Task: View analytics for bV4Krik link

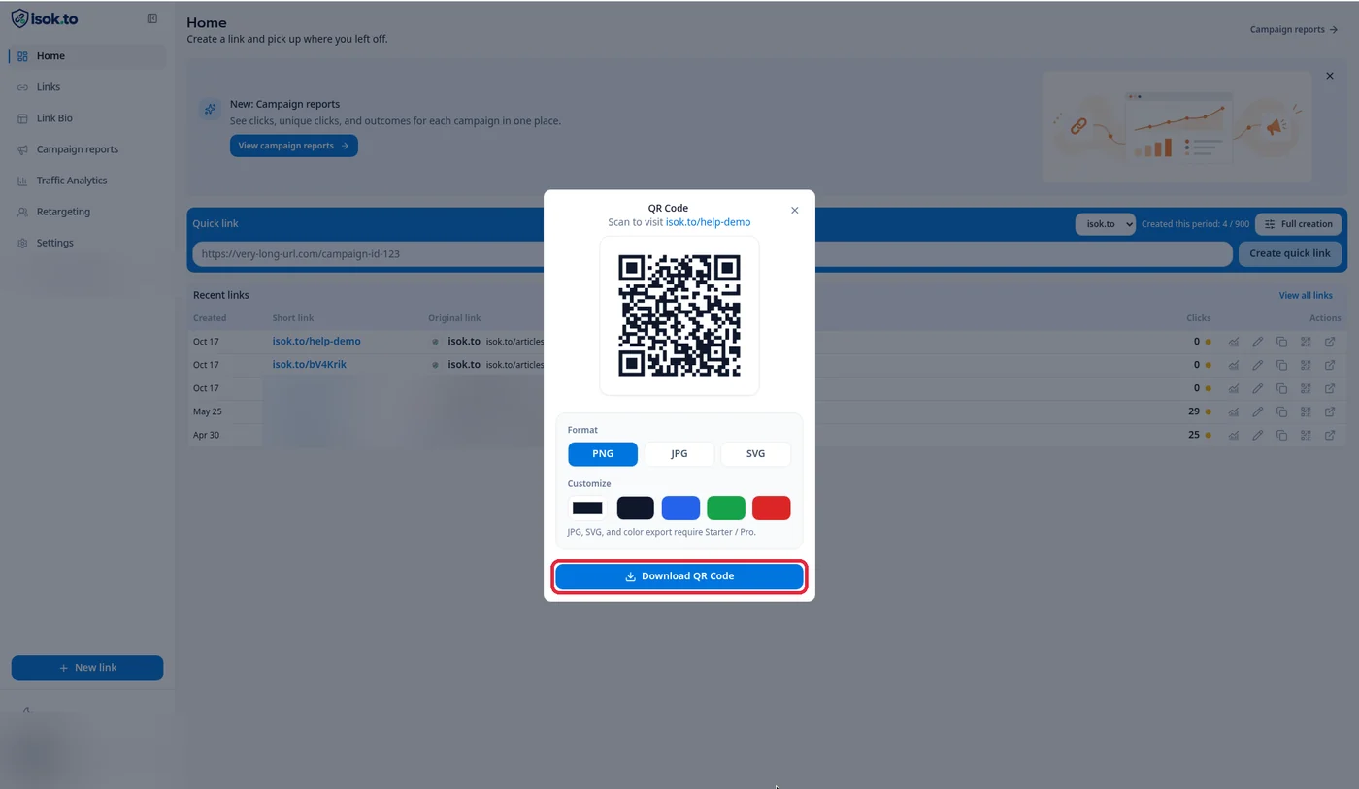Action: (x=1234, y=365)
